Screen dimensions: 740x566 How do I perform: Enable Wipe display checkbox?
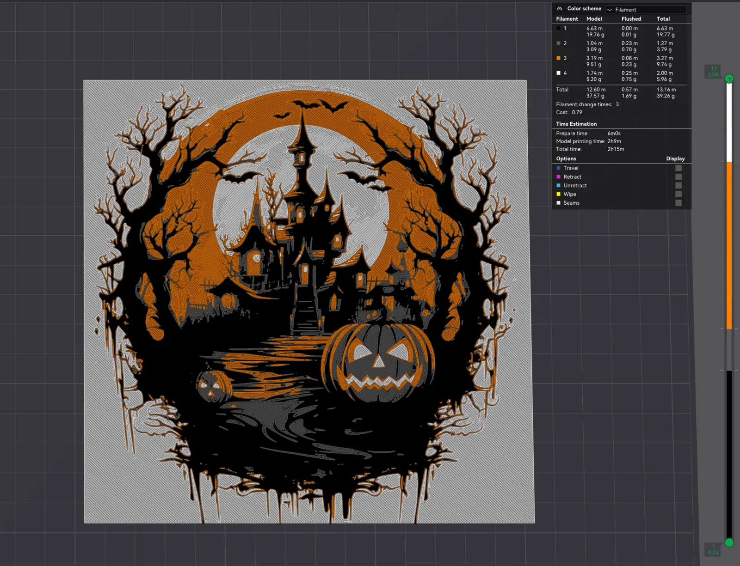pos(678,194)
